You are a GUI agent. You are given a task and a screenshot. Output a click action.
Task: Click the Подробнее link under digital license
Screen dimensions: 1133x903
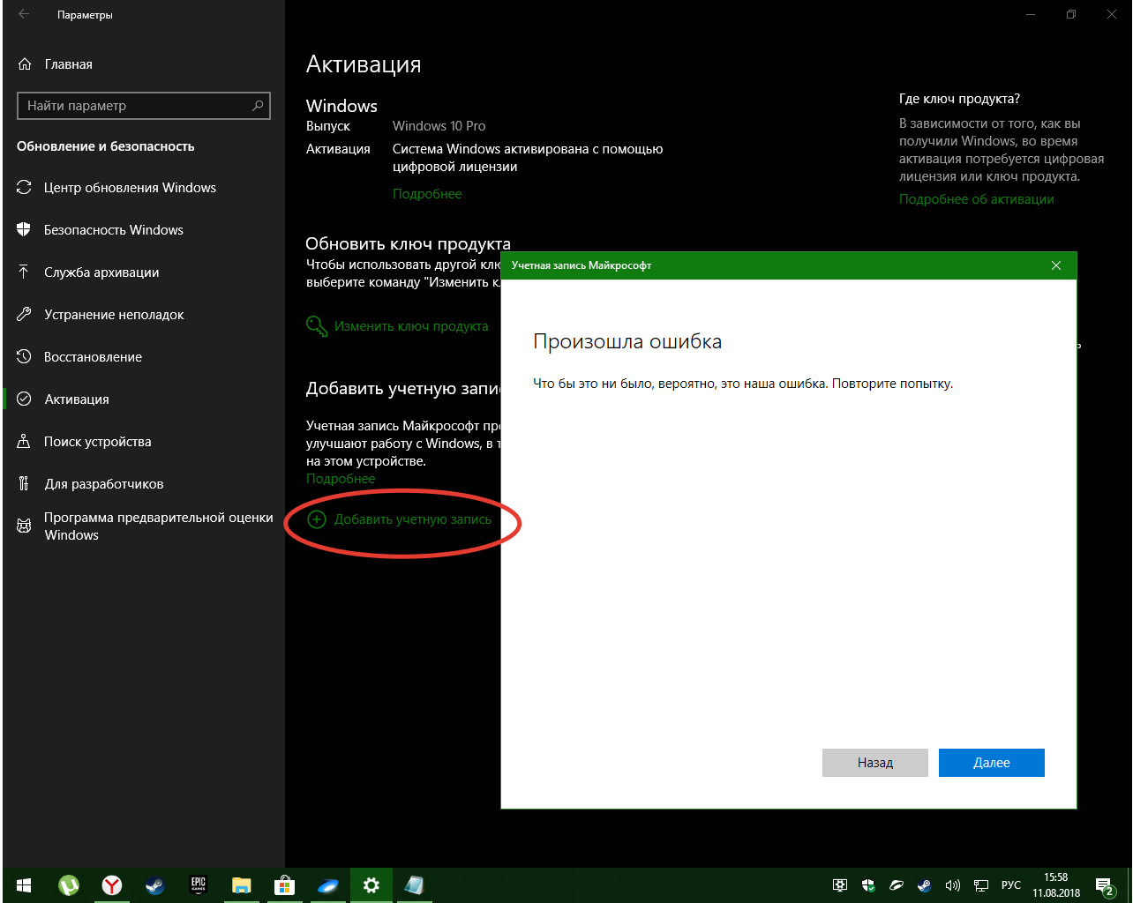point(427,194)
